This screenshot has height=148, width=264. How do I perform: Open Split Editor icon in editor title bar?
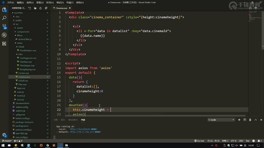click(256, 8)
